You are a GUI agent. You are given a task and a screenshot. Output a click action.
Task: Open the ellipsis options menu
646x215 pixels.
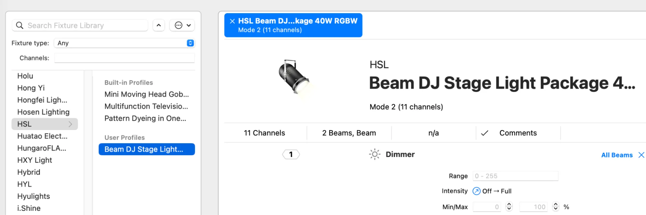point(182,25)
